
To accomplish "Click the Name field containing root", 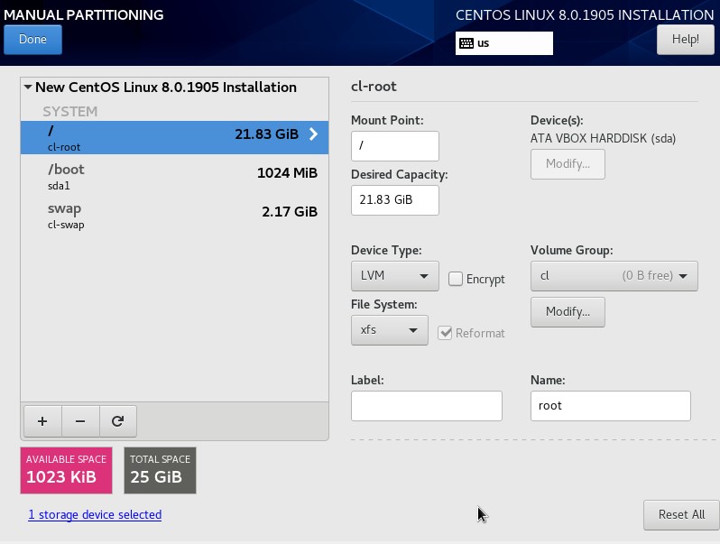I will (x=610, y=406).
